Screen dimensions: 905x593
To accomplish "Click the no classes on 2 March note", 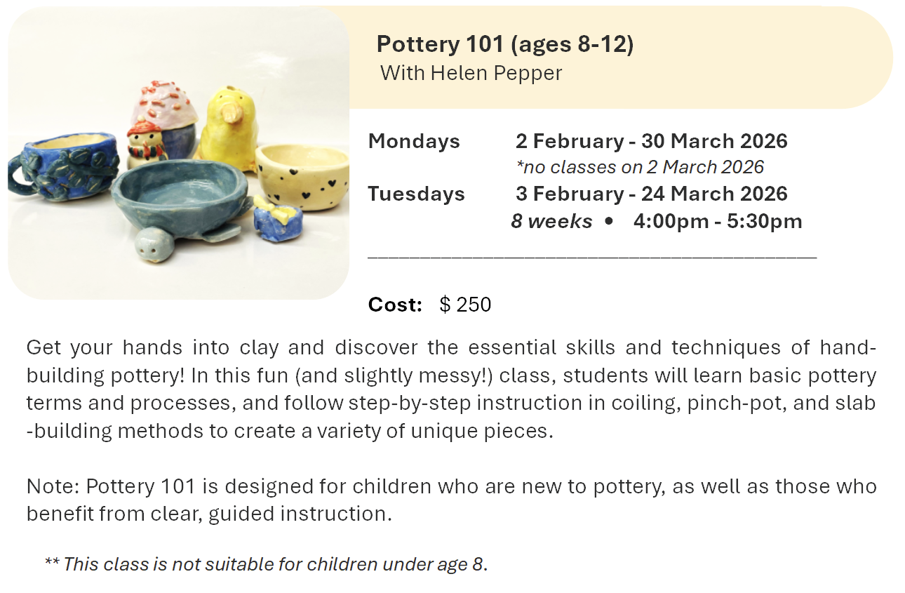I will click(639, 167).
